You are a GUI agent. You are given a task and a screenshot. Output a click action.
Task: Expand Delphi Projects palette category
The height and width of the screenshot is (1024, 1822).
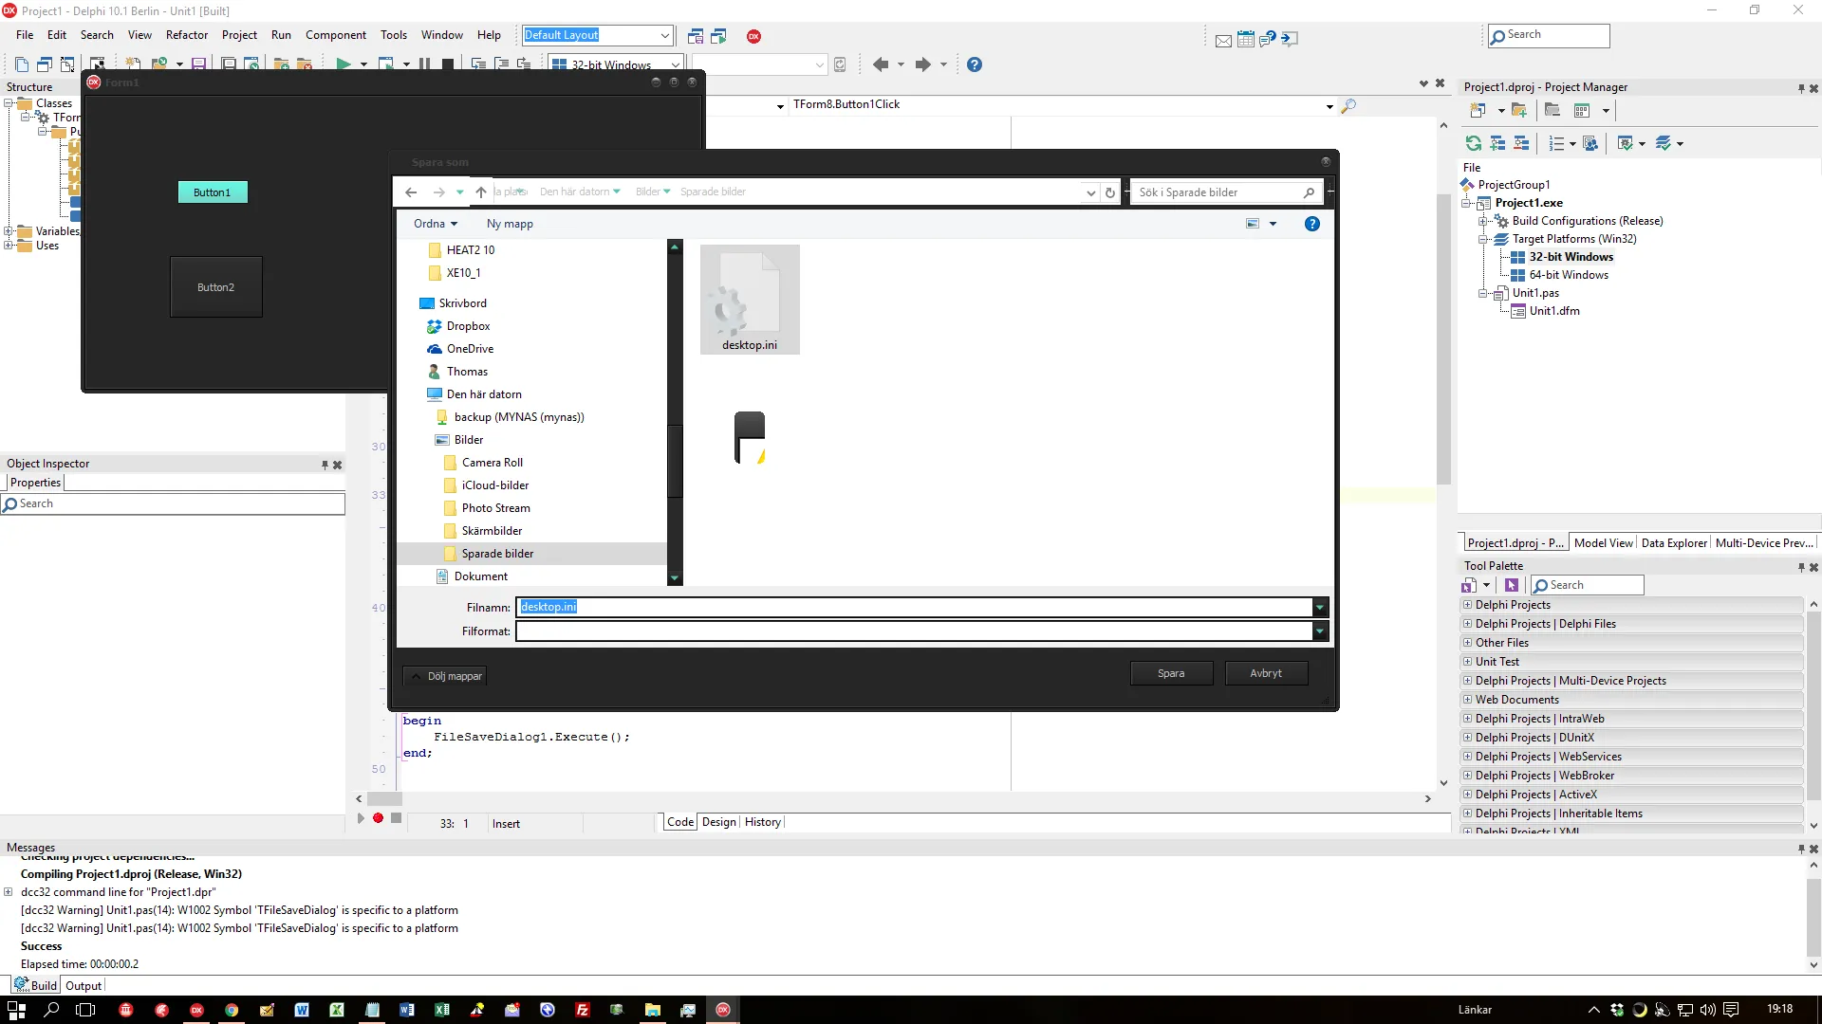(x=1467, y=605)
